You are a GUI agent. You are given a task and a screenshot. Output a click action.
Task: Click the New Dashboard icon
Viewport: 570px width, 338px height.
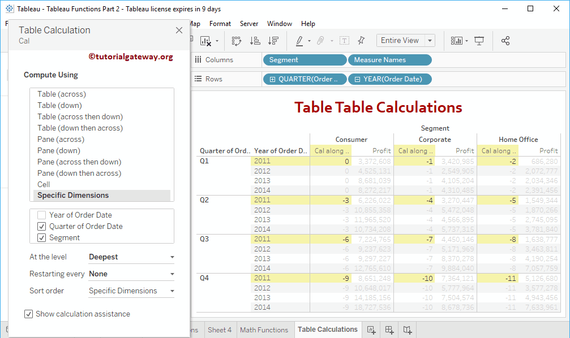(389, 330)
